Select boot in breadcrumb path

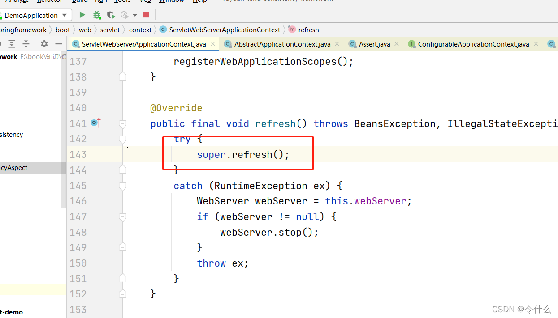coord(63,30)
